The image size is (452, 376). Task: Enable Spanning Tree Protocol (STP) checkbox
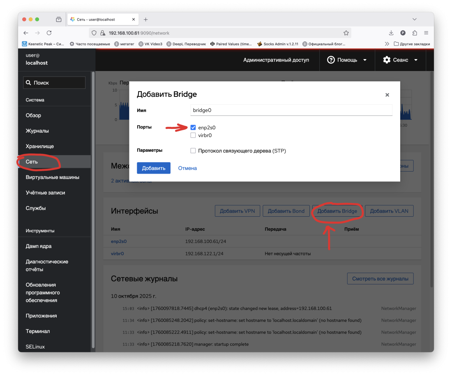click(193, 151)
